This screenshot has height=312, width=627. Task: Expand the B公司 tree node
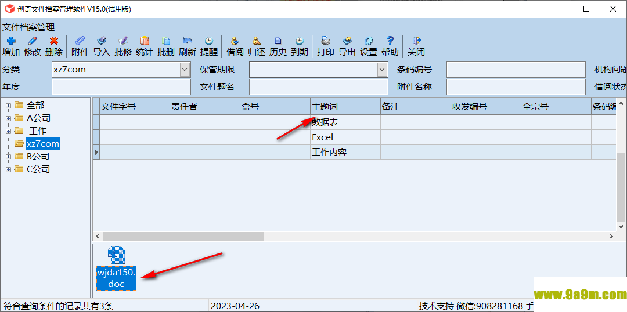click(8, 157)
